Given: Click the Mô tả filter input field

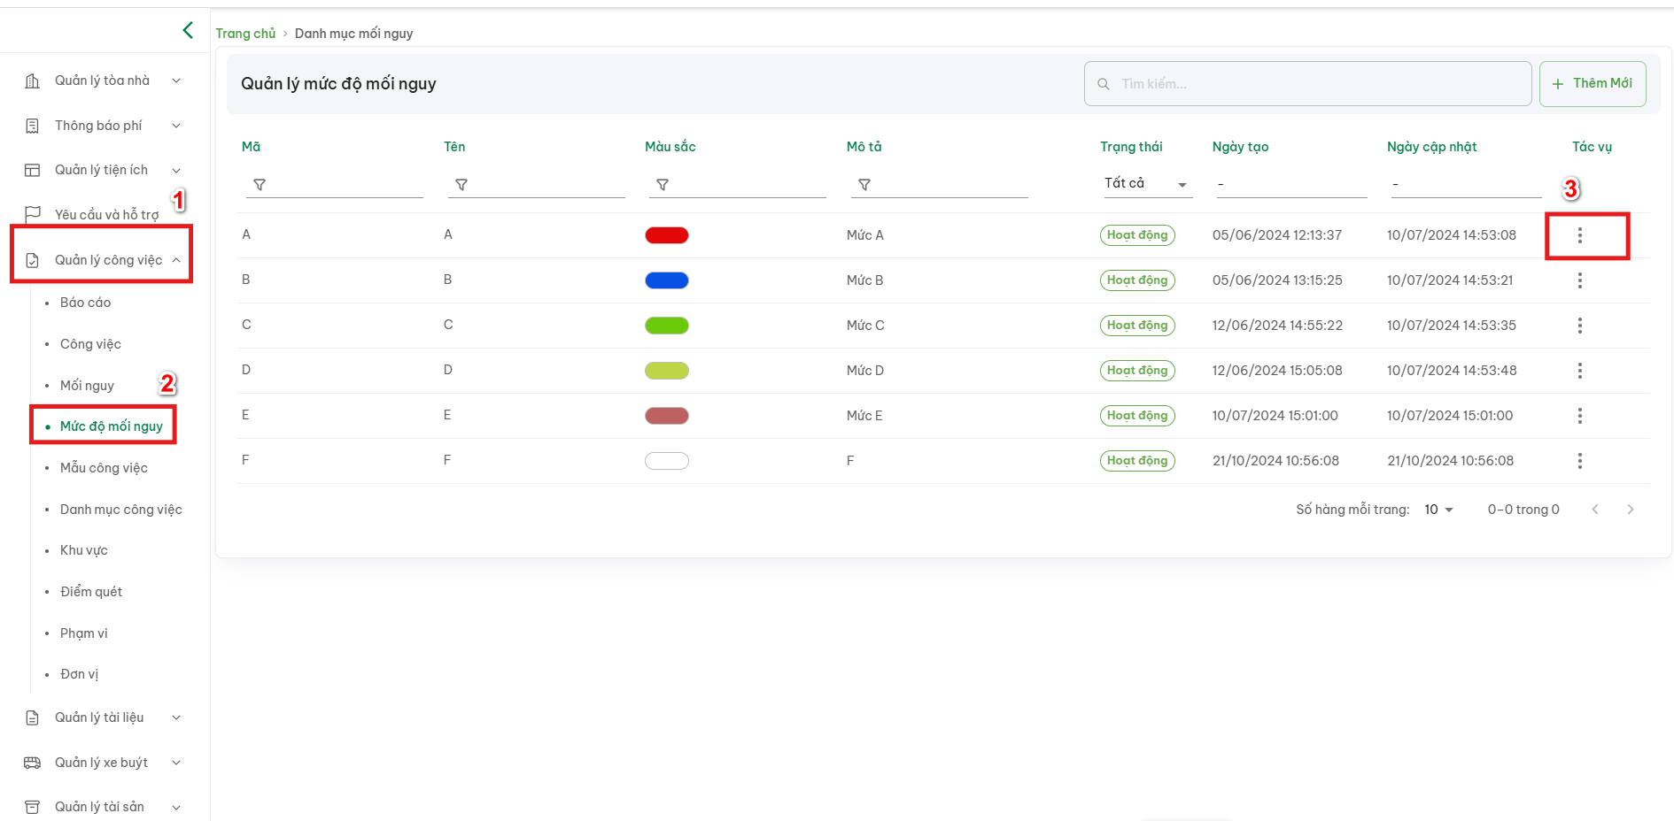Looking at the screenshot, I should pos(940,184).
